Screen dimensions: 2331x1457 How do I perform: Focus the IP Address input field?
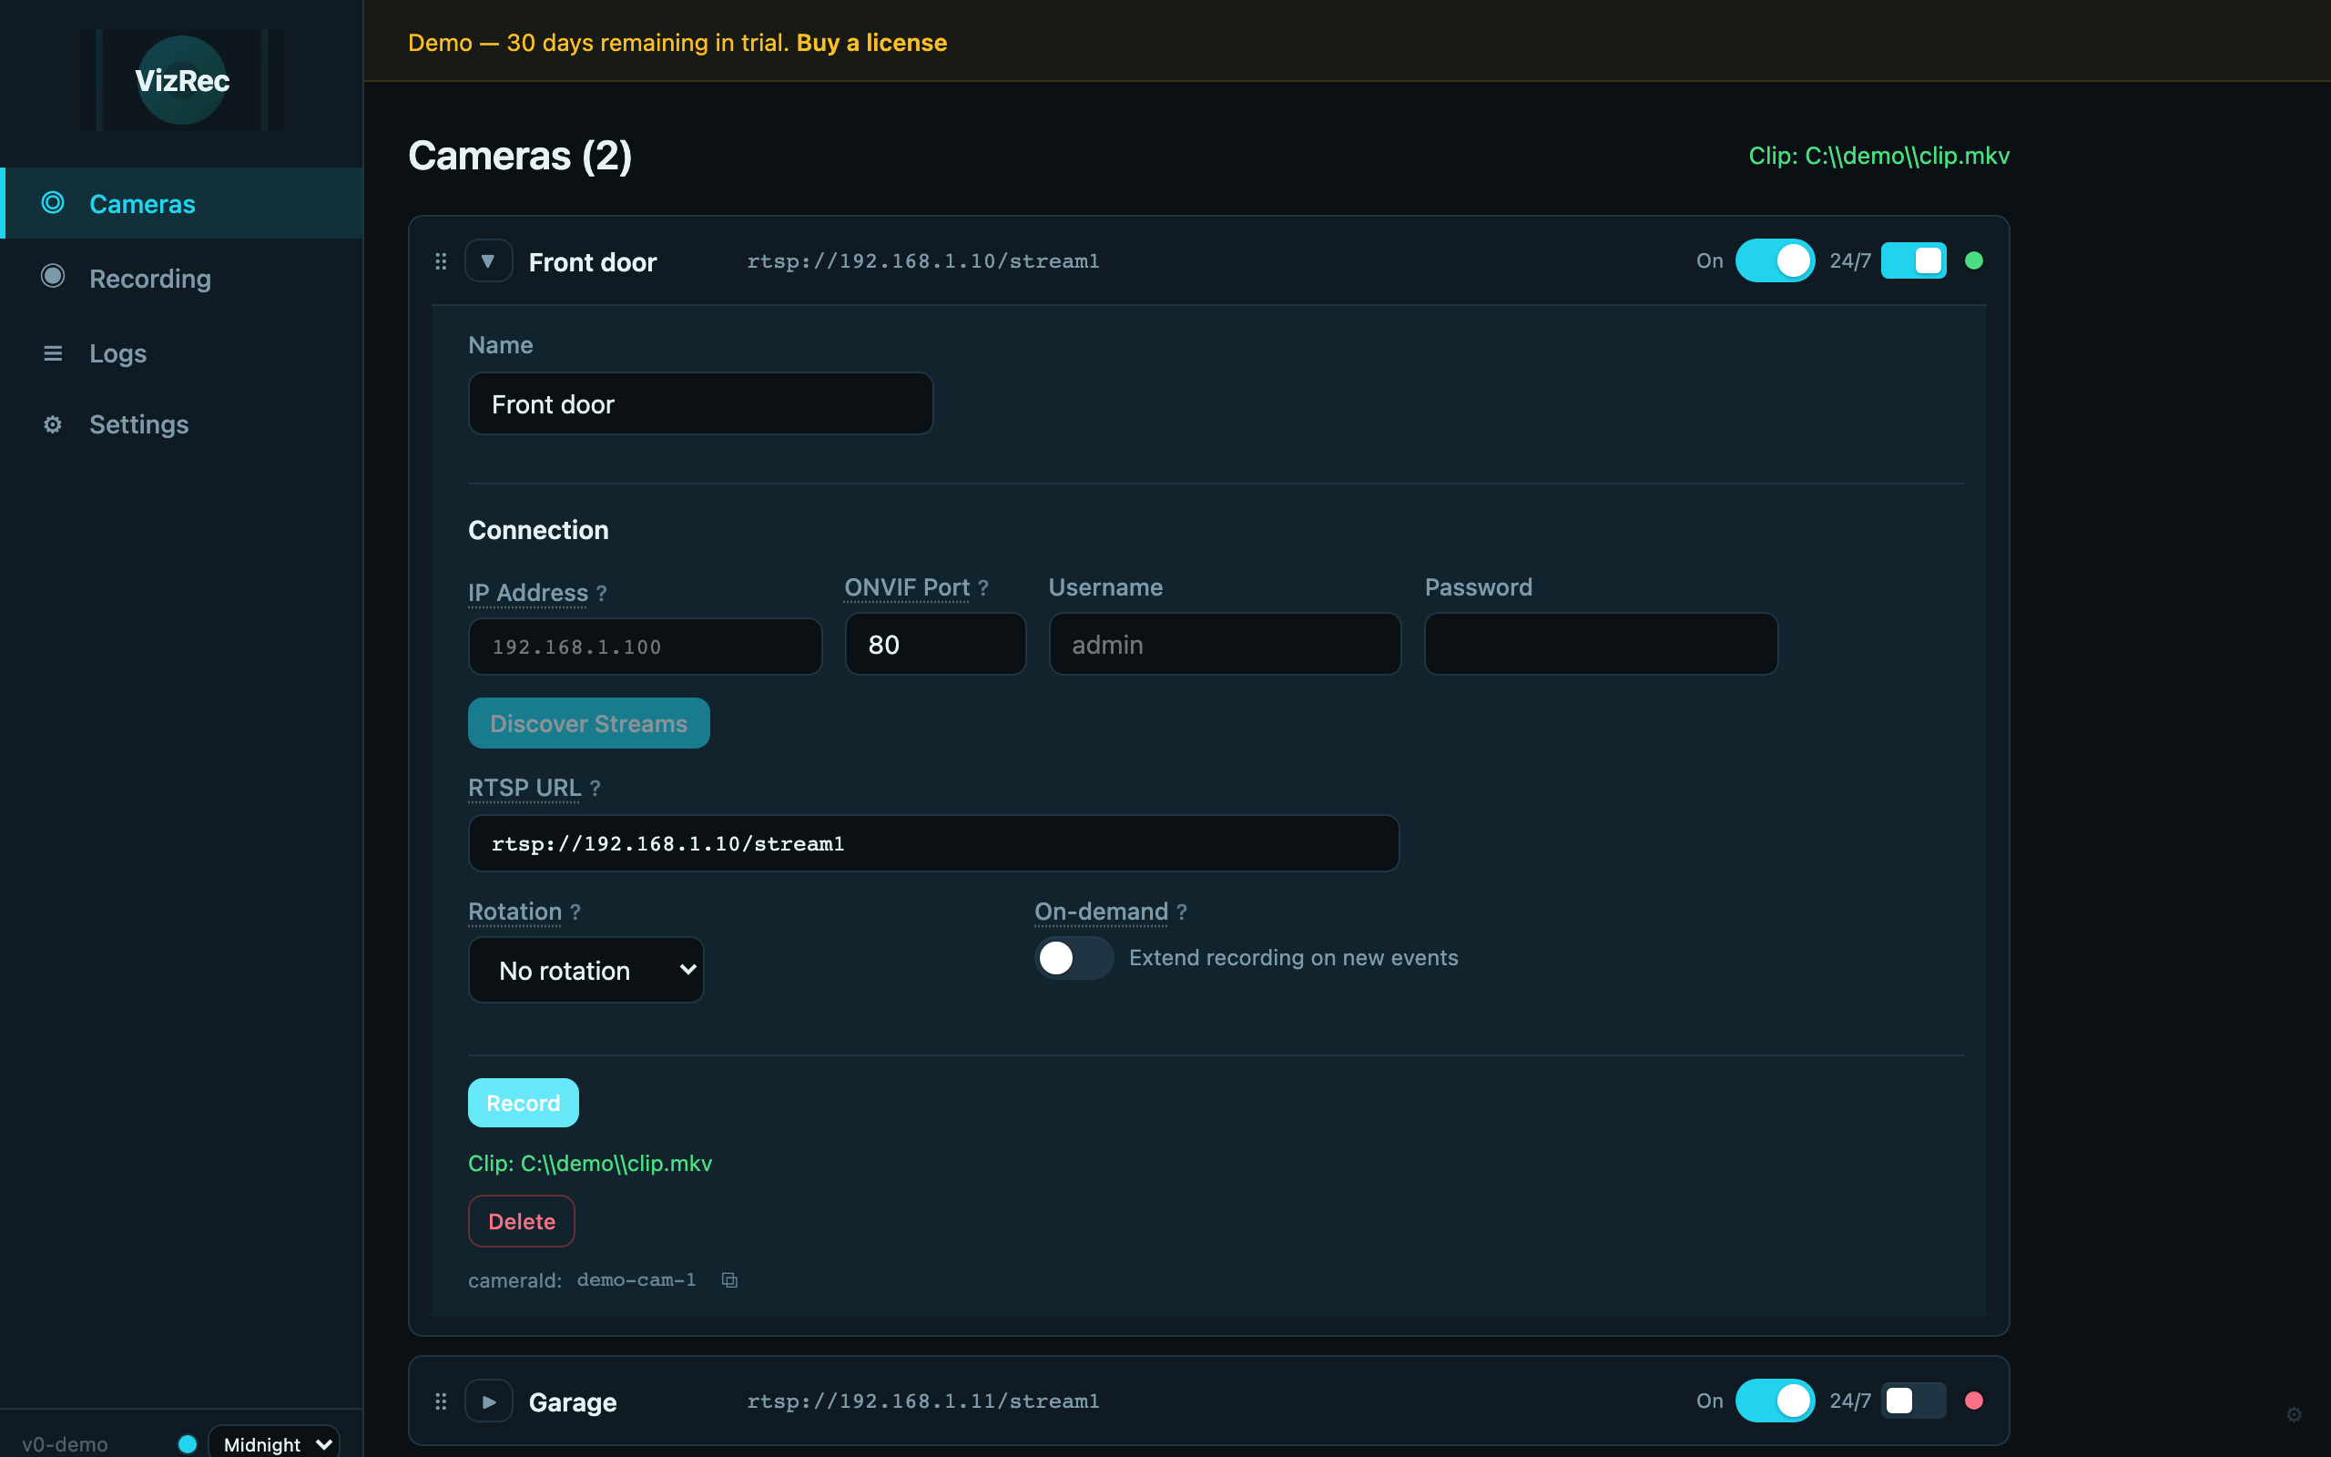645,647
